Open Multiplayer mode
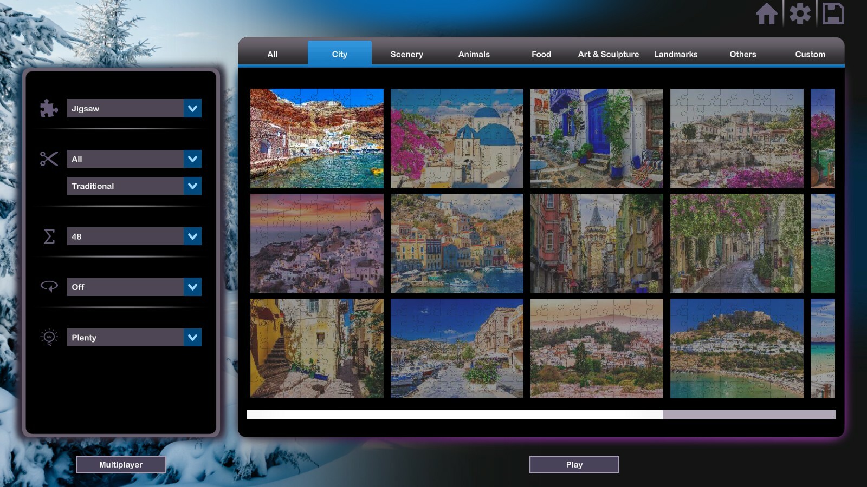The image size is (867, 487). coord(121,464)
